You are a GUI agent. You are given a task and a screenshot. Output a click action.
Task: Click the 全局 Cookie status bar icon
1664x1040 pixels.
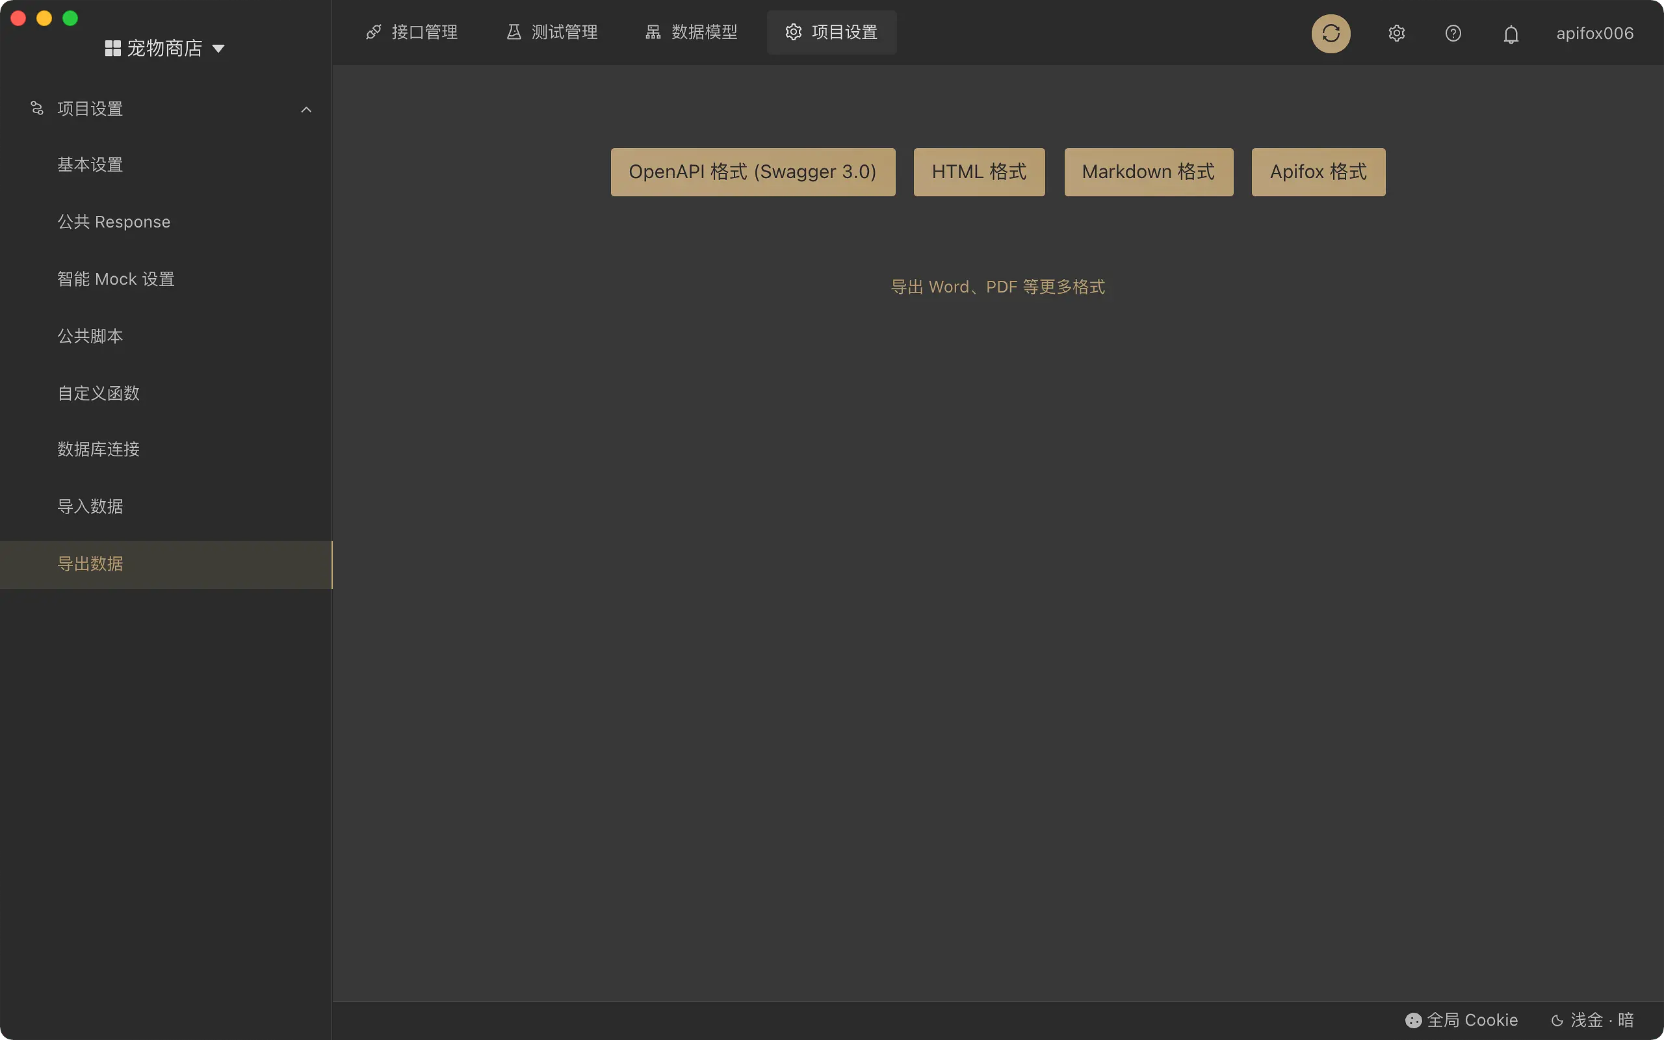tap(1413, 1020)
